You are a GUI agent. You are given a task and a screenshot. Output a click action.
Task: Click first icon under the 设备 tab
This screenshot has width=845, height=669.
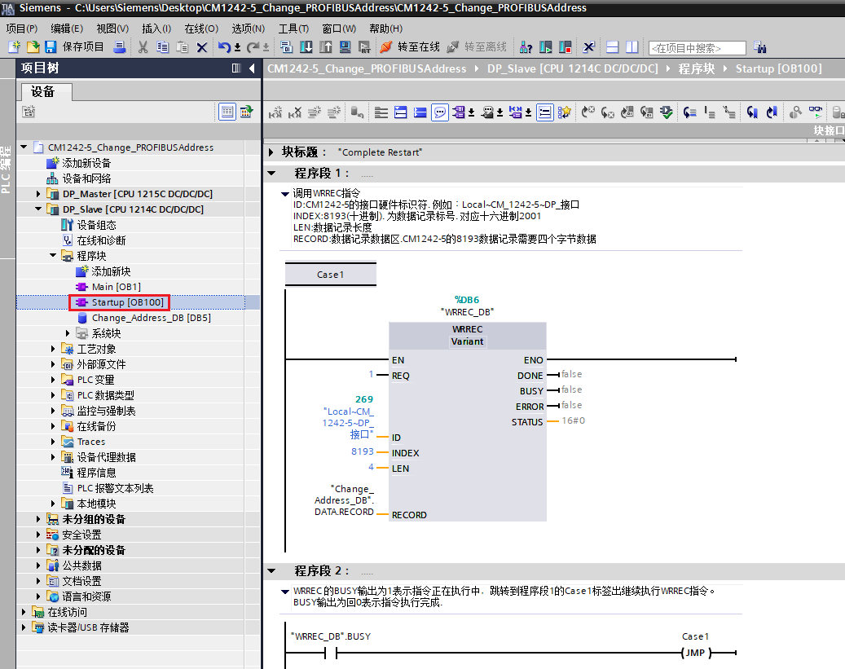tap(29, 112)
